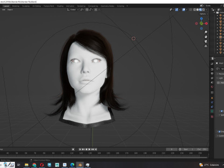Open the Tool properties tab
This screenshot has height=168, width=224.
[212, 64]
